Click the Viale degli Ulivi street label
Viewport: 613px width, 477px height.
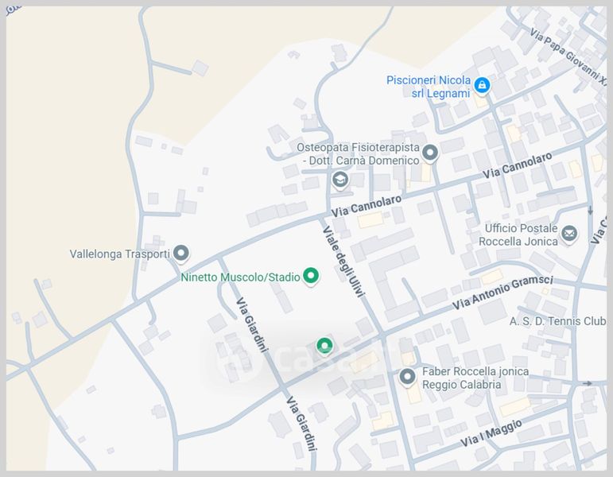343,262
